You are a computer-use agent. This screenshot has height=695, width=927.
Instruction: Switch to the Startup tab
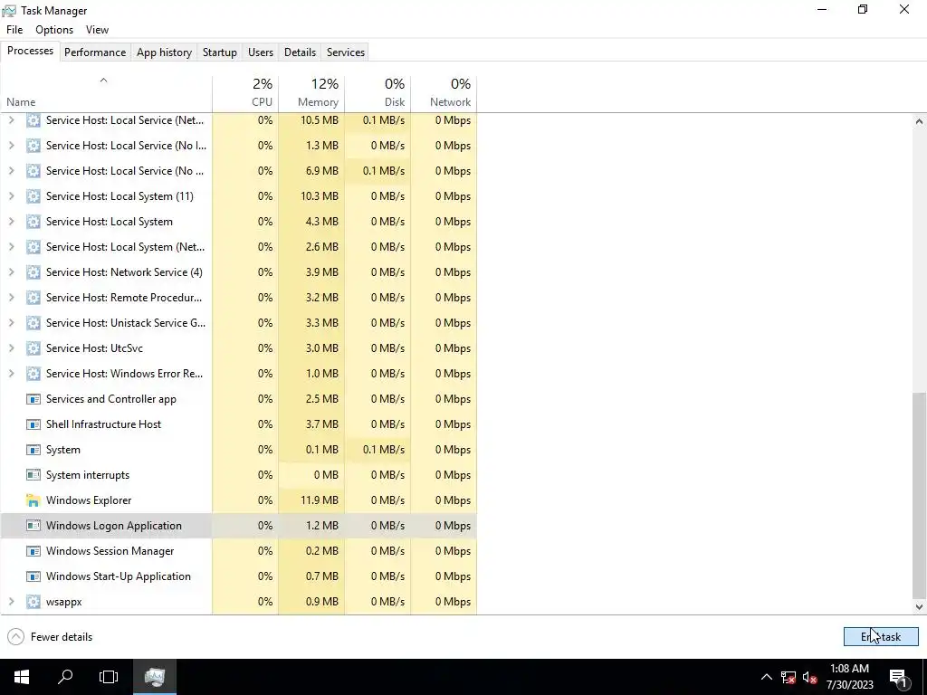(219, 52)
